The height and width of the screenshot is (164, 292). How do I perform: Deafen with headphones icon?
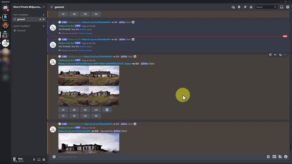tap(39, 159)
